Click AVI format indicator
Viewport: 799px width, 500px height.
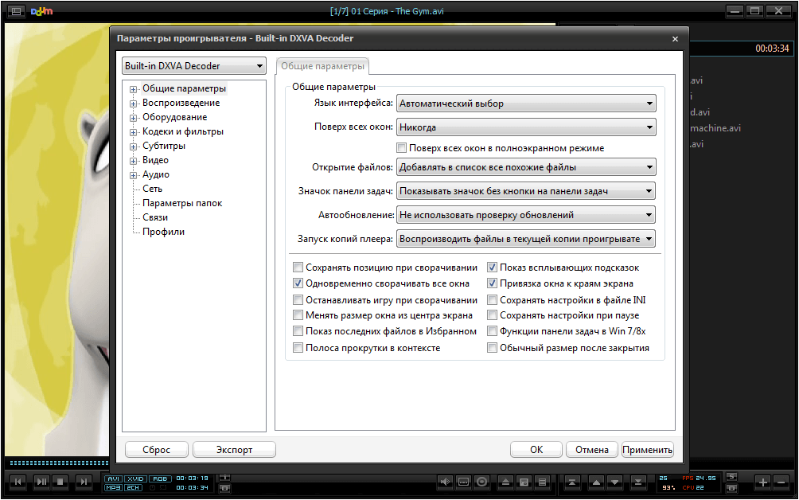pos(113,479)
